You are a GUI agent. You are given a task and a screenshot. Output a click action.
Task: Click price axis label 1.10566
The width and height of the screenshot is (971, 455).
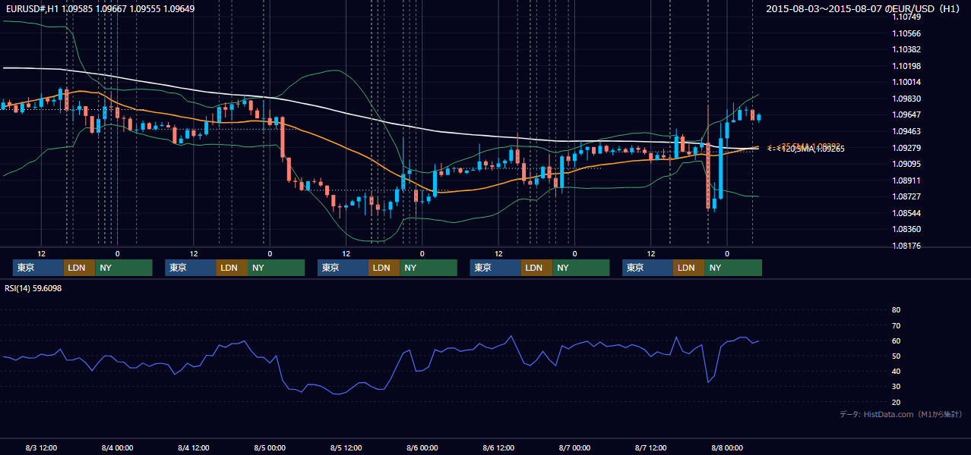[x=906, y=33]
